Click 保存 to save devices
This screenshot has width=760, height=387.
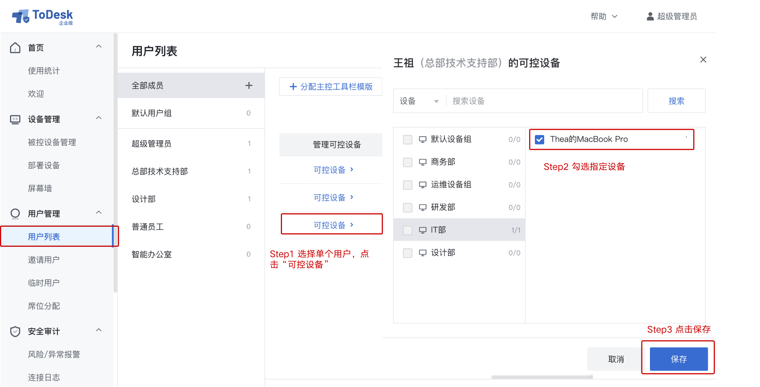(679, 359)
